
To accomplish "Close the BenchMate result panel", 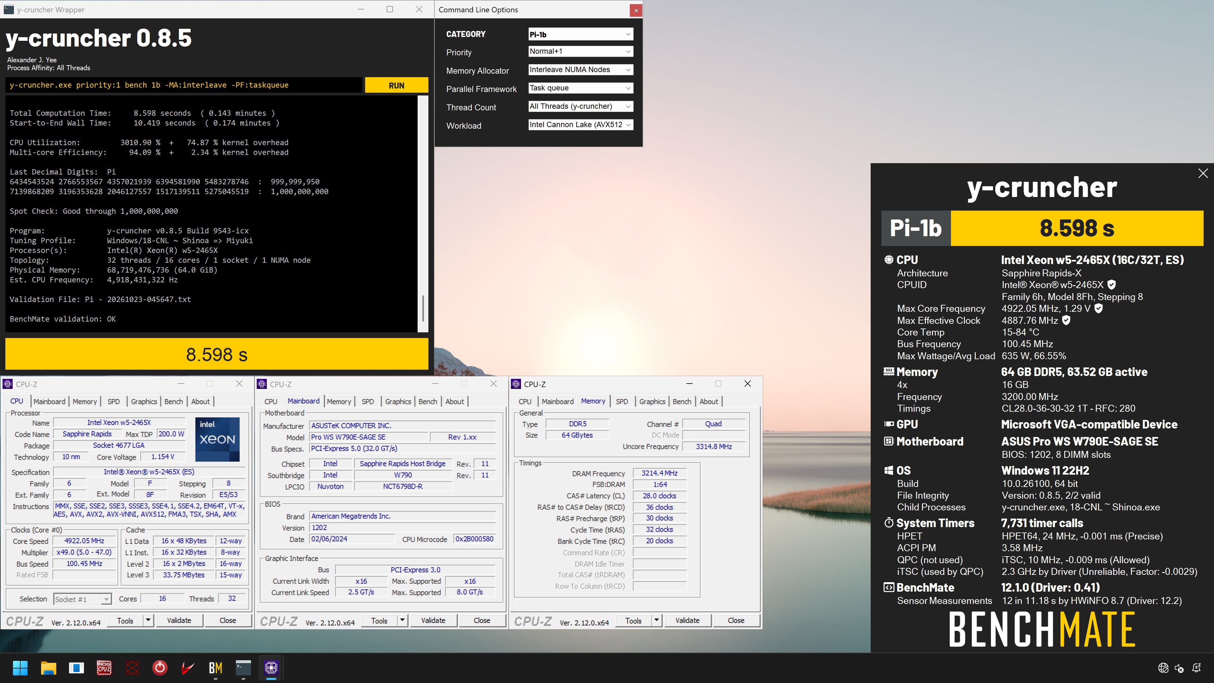I will point(1203,174).
